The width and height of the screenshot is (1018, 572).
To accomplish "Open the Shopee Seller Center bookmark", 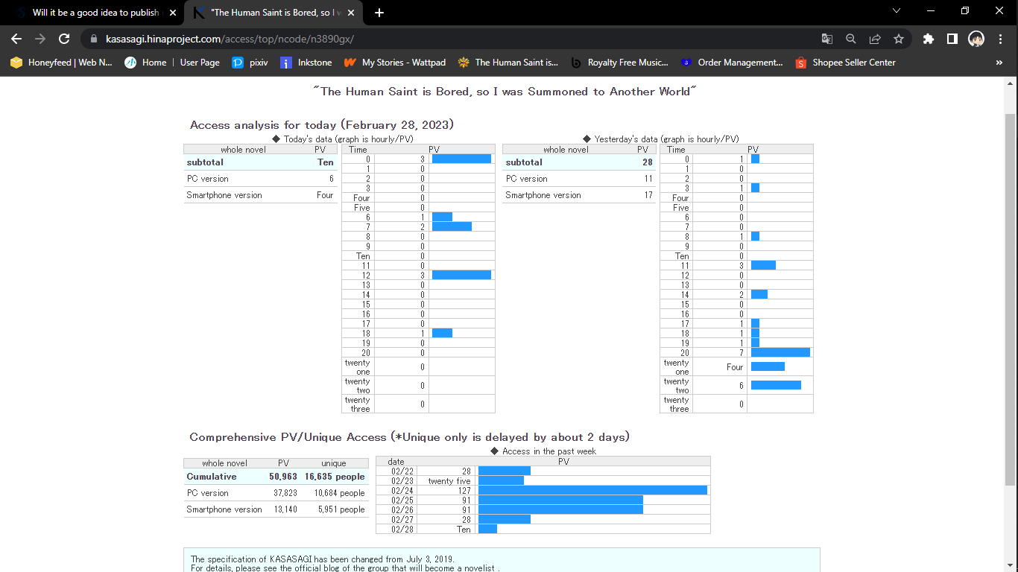I will point(845,63).
